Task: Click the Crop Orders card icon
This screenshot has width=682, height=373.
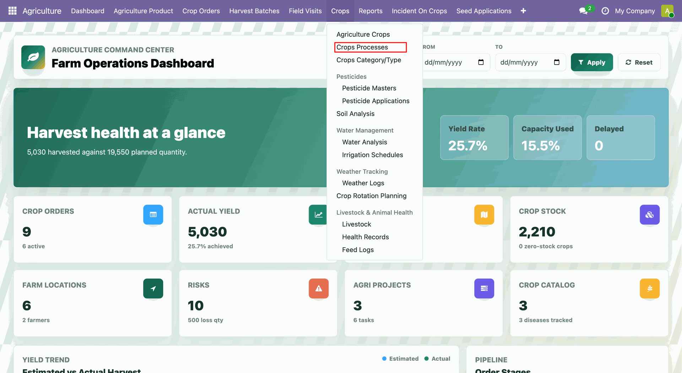Action: (153, 215)
